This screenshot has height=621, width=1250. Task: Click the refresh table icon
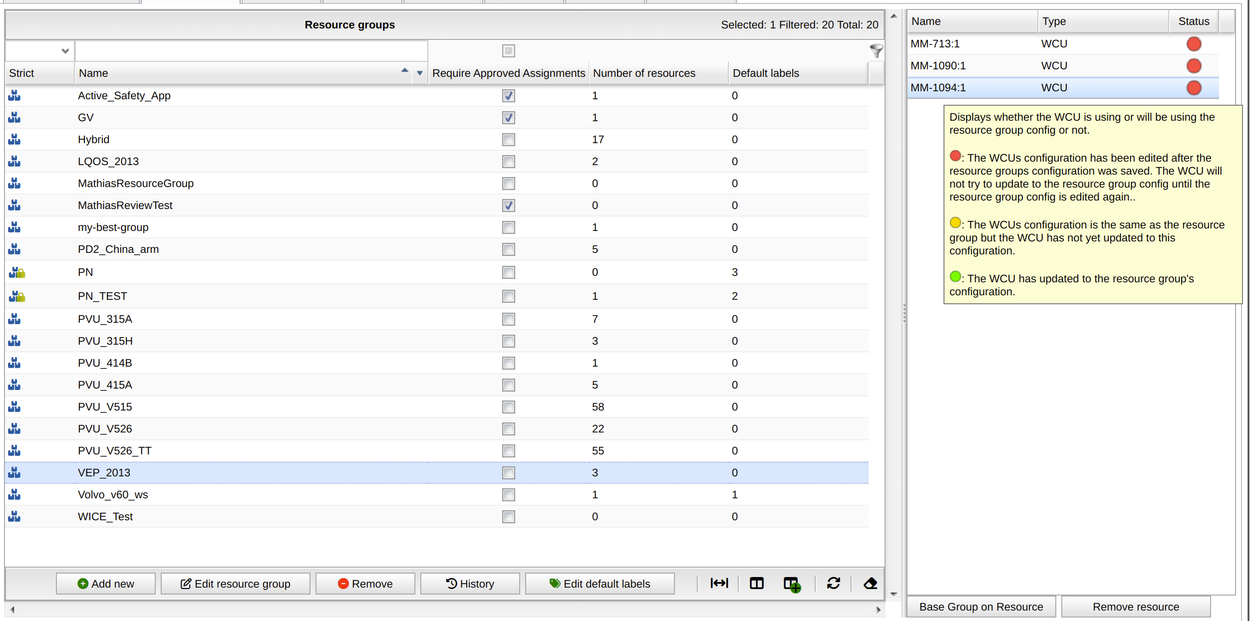coord(833,583)
